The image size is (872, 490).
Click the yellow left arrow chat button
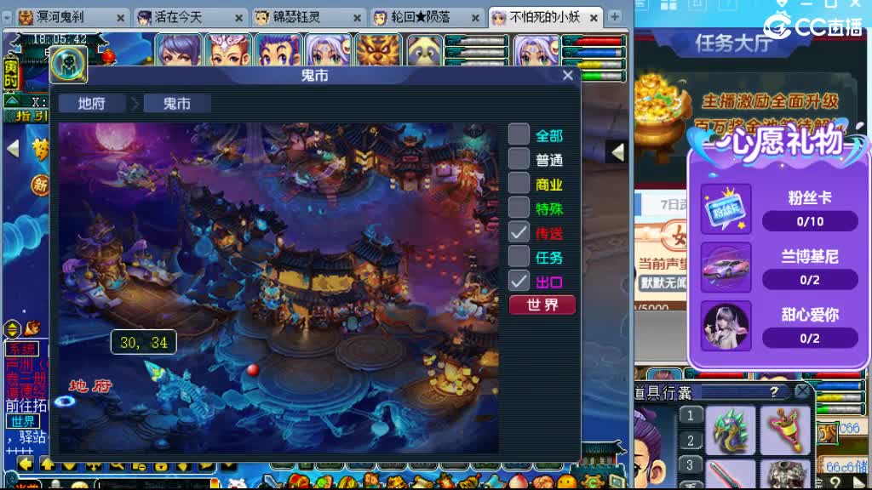click(25, 464)
